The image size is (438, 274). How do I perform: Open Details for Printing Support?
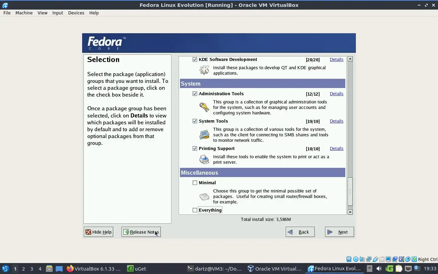point(336,148)
